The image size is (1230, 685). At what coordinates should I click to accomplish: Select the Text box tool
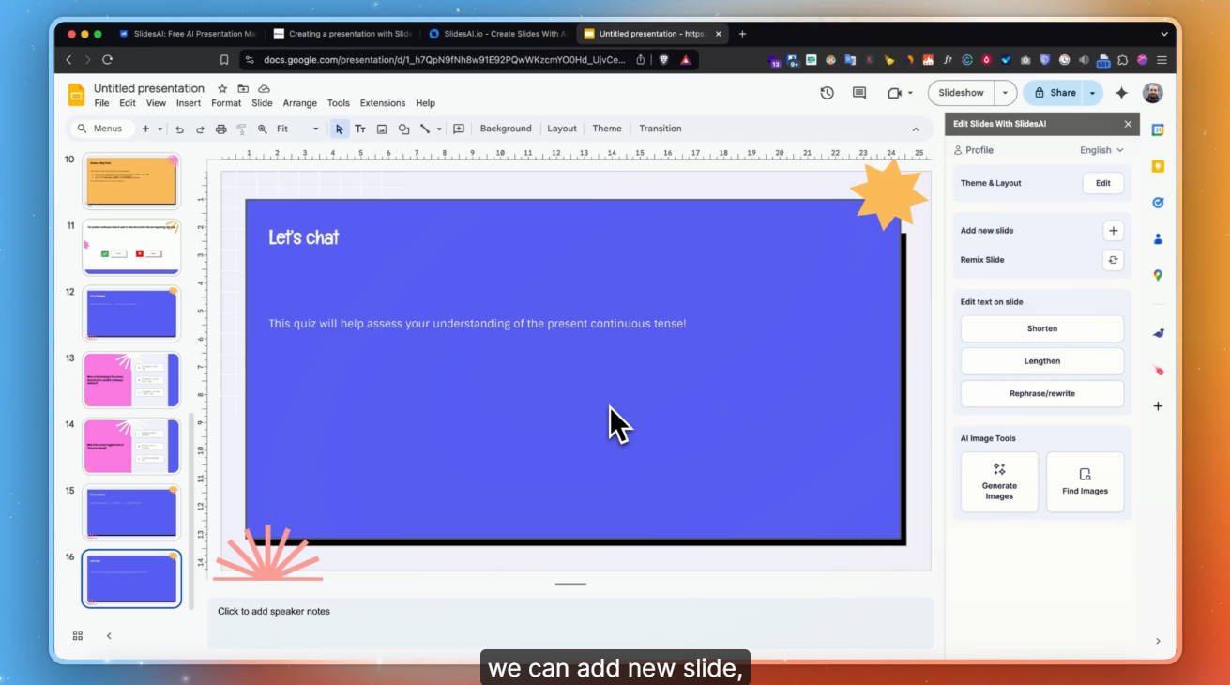tap(360, 129)
